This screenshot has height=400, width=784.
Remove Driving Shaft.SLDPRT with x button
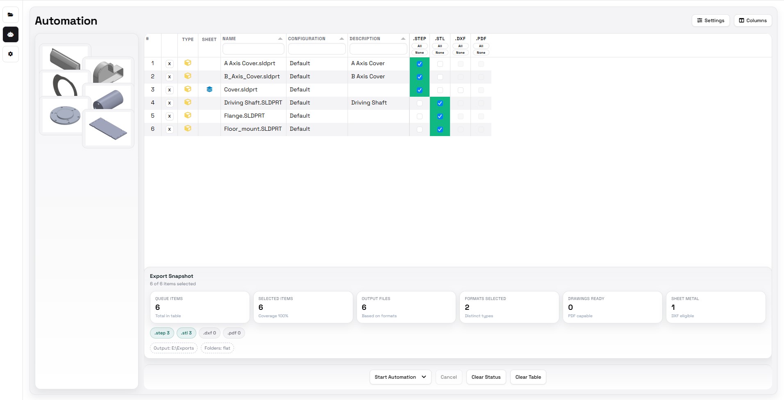click(x=169, y=103)
